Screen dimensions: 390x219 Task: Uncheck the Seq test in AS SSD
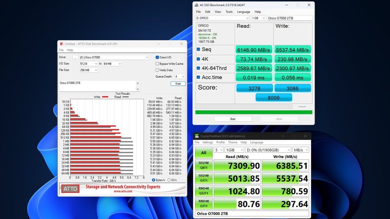(198, 49)
